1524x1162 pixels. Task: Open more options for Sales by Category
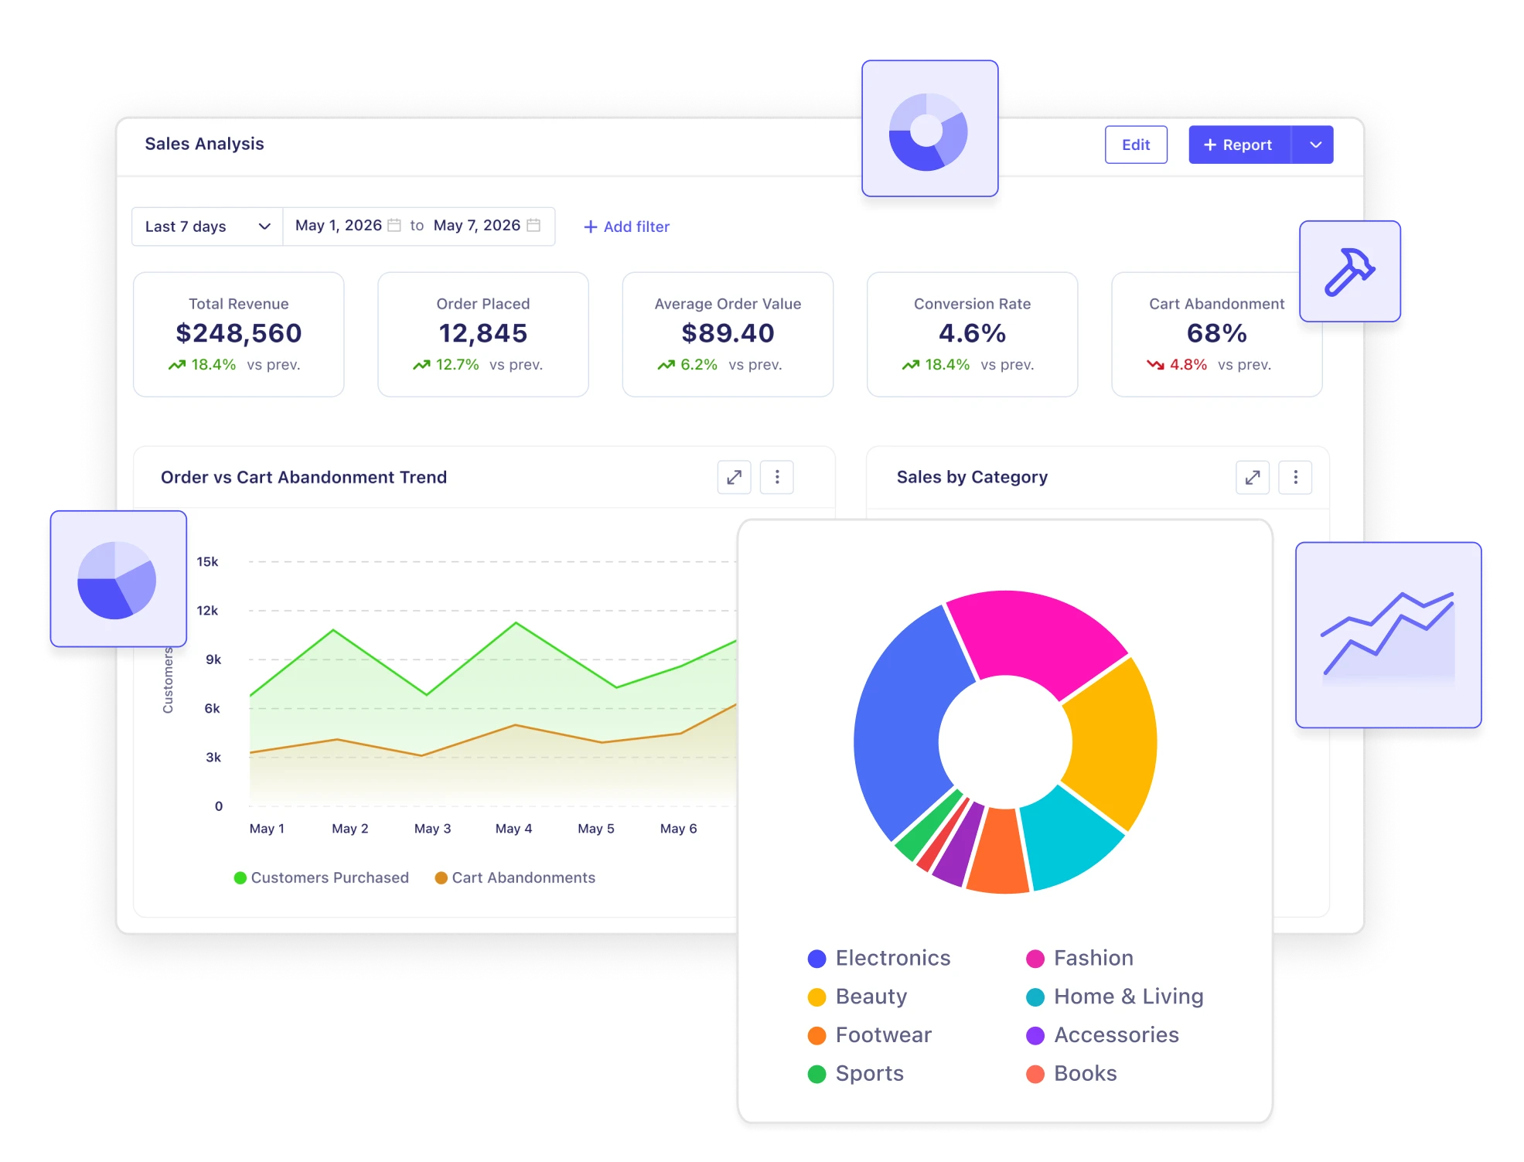(1296, 477)
